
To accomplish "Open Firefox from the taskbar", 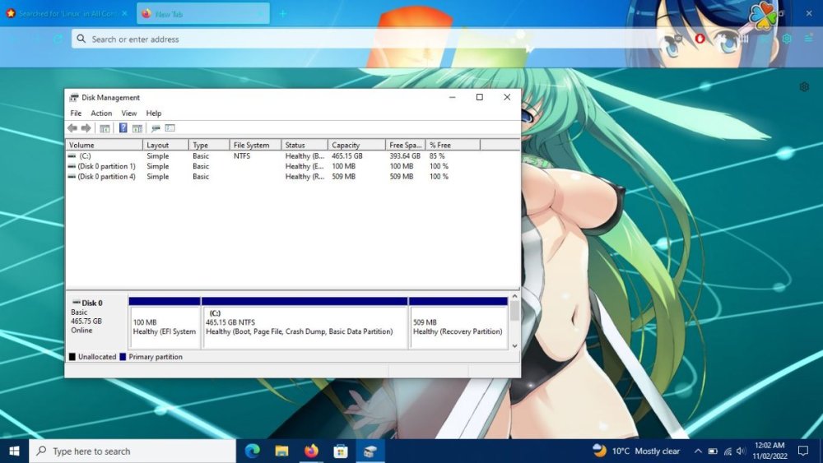I will tap(310, 451).
